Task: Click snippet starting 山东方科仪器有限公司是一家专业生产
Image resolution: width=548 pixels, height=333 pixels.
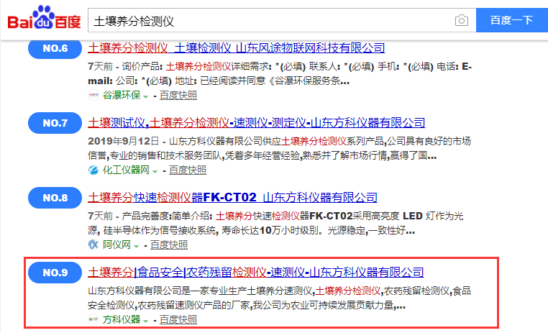Action: tap(279, 298)
